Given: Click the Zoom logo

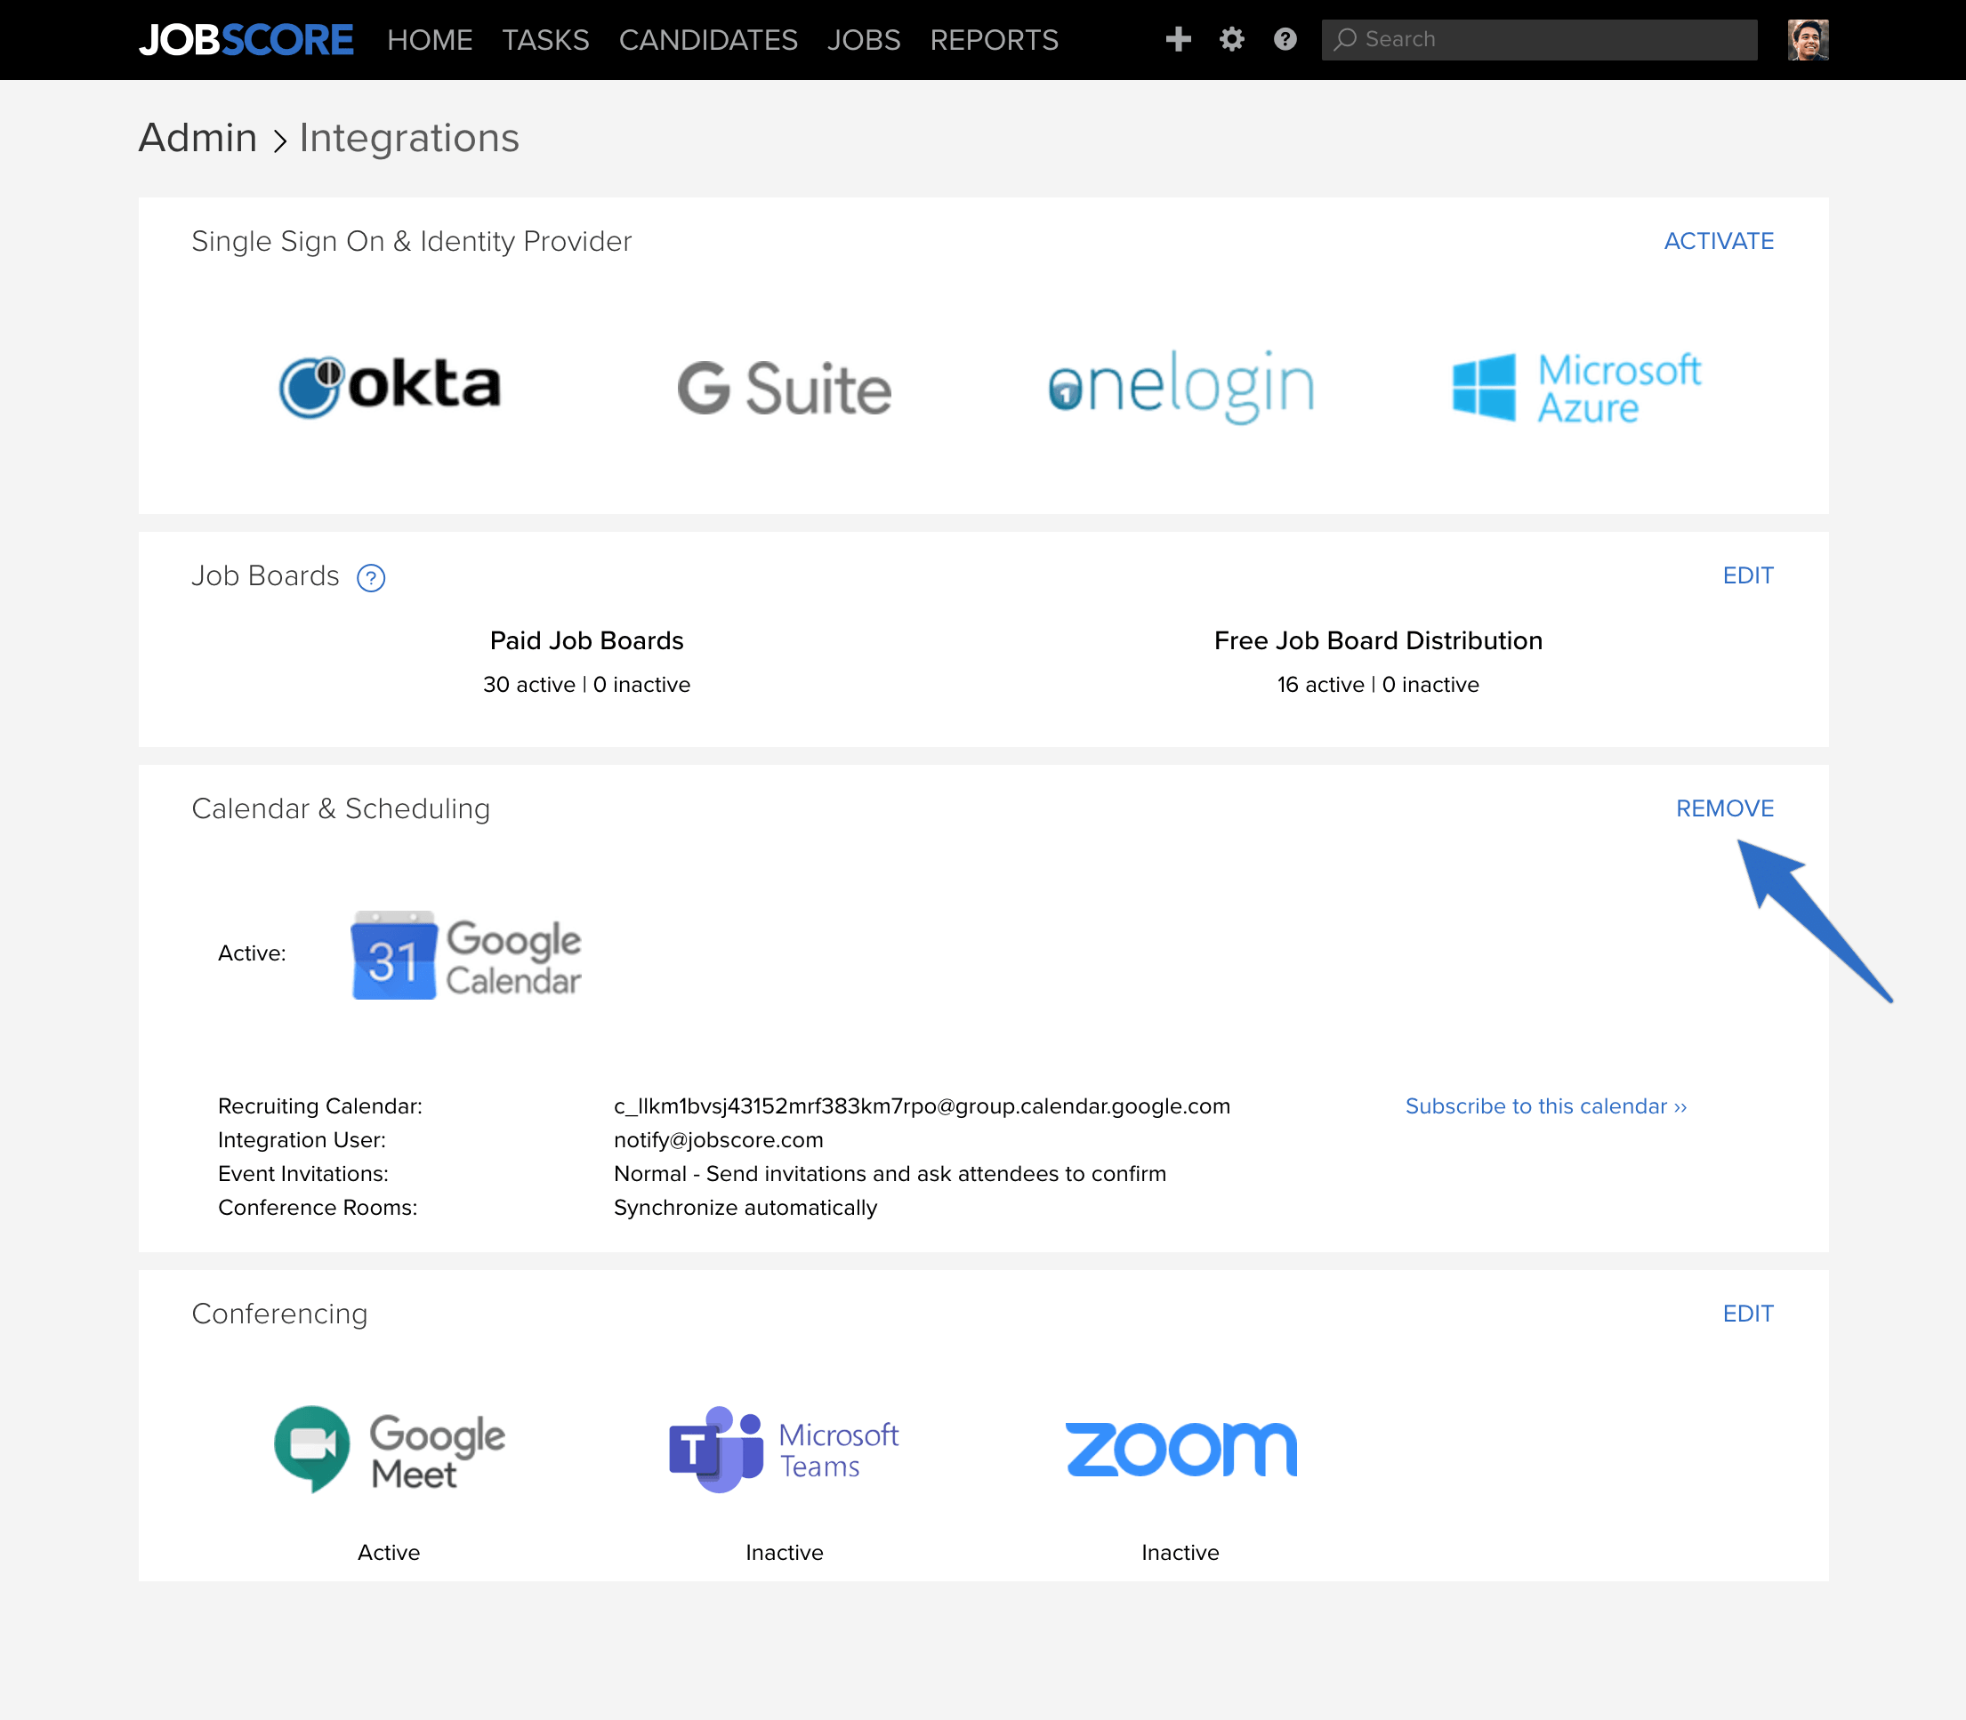Looking at the screenshot, I should pos(1180,1449).
